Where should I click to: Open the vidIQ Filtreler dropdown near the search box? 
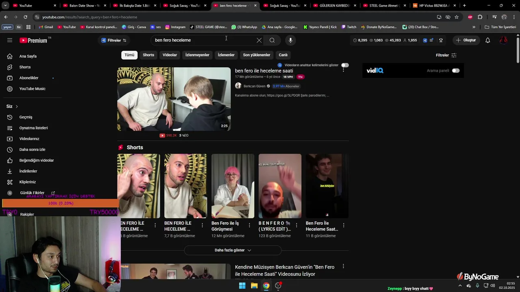pos(114,40)
